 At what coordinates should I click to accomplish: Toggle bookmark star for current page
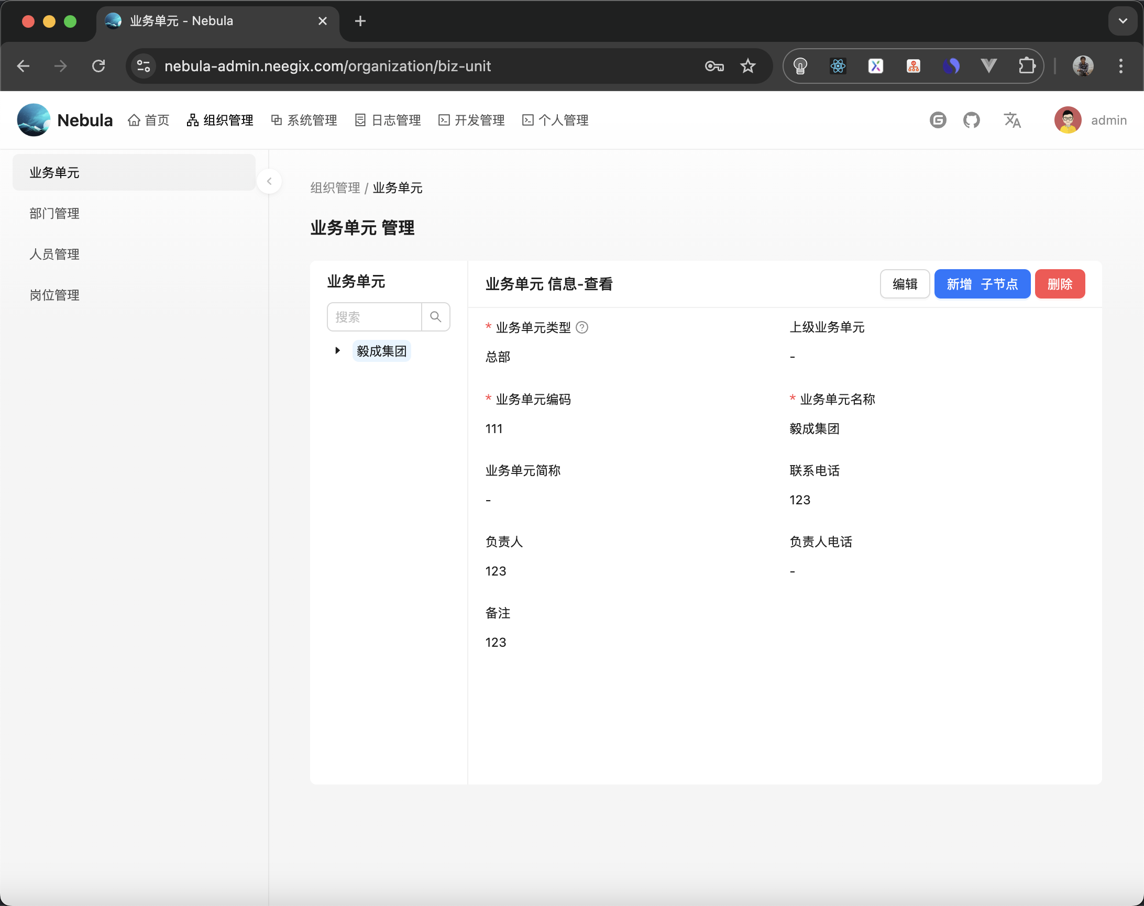point(748,66)
